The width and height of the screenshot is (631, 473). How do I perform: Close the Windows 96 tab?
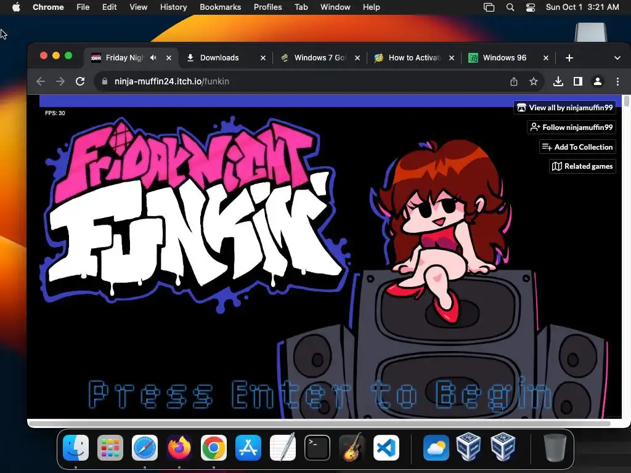[546, 58]
